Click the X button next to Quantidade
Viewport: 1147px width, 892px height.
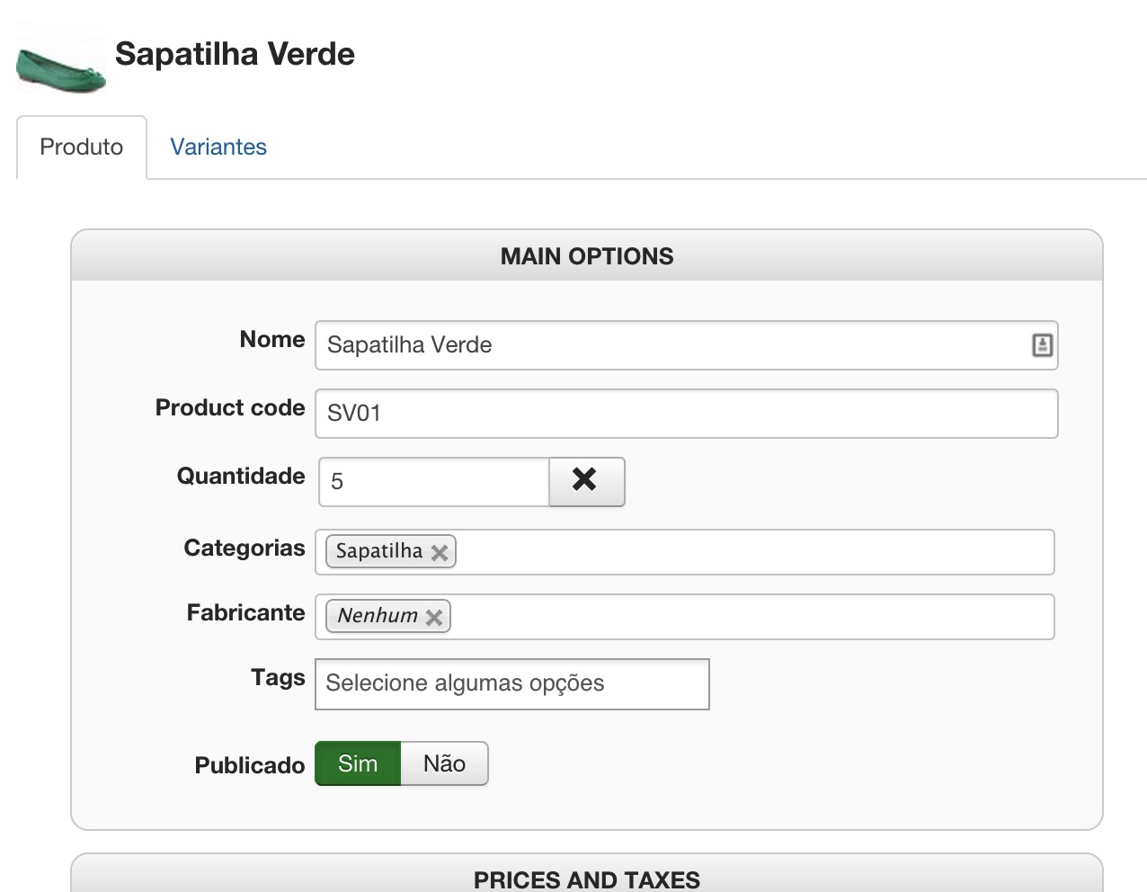click(586, 481)
